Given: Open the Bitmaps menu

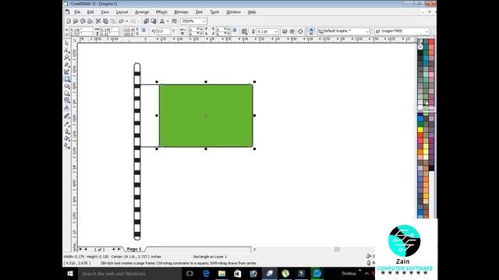Looking at the screenshot, I should [182, 12].
